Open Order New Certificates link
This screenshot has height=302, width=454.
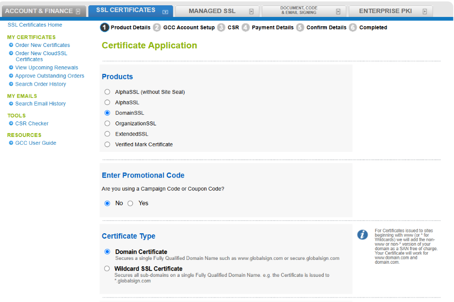click(42, 45)
